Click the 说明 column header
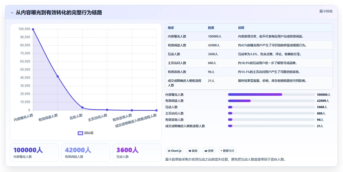 point(241,28)
